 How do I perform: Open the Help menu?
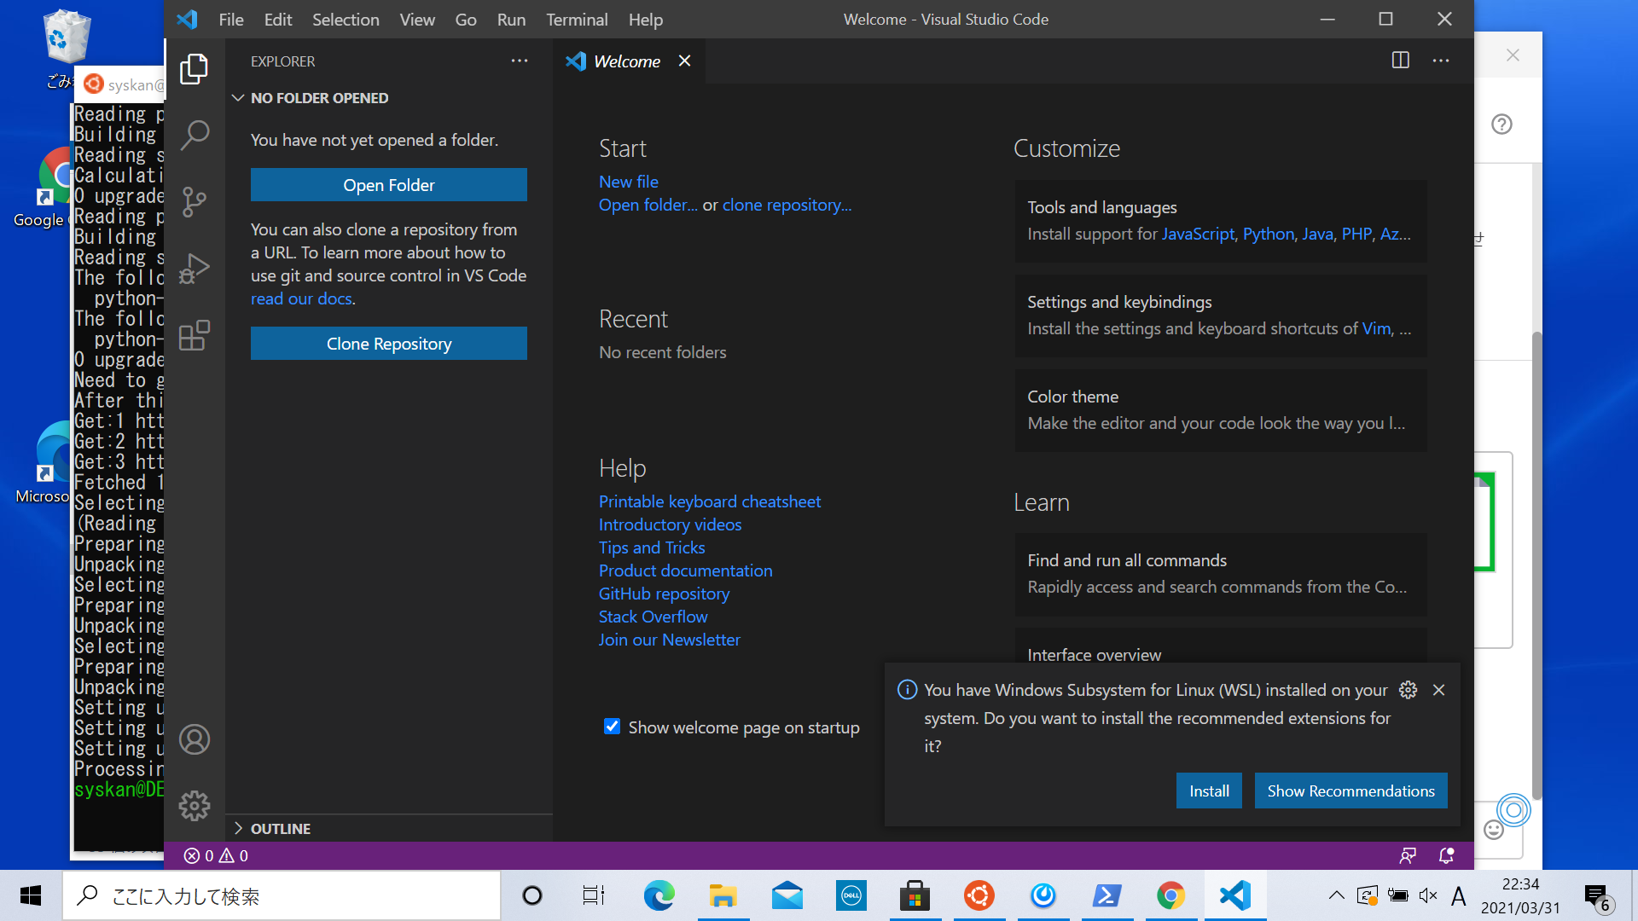pos(646,19)
